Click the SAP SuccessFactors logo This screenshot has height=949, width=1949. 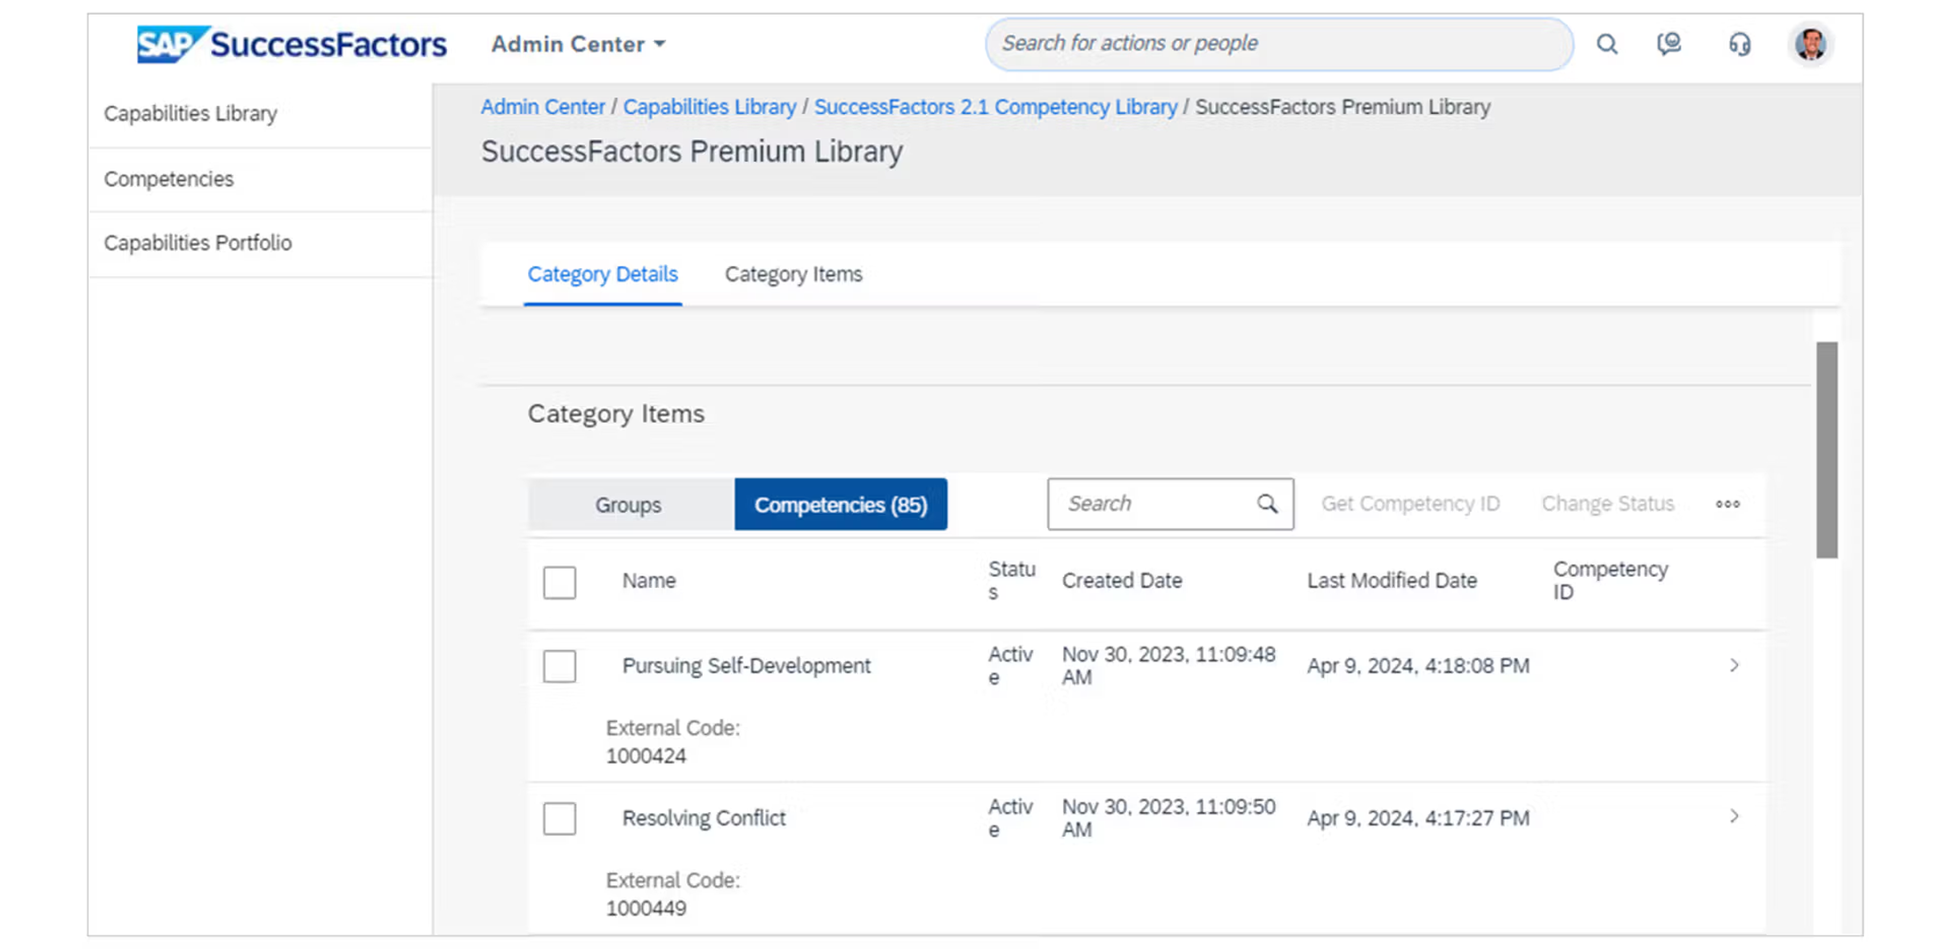pyautogui.click(x=291, y=44)
